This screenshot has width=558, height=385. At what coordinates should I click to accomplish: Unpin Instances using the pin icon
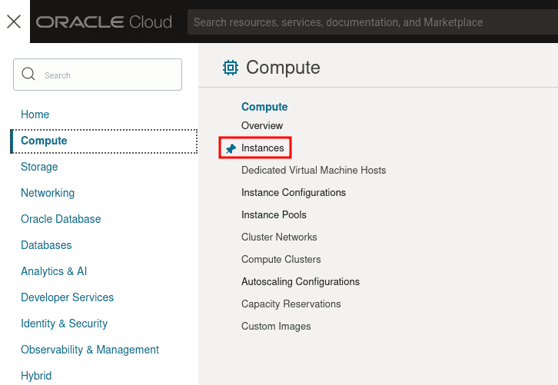(231, 148)
